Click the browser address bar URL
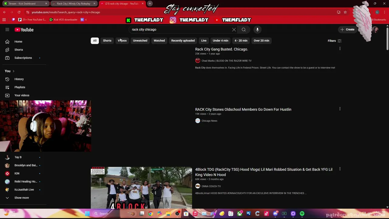 66,12
